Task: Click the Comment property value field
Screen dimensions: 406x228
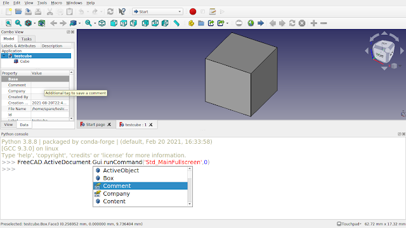Action: (50, 85)
